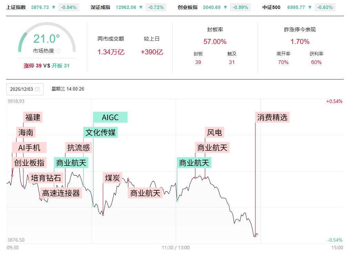Click the -0.72% change badge
Viewport: 353px width, 253px height.
click(157, 7)
